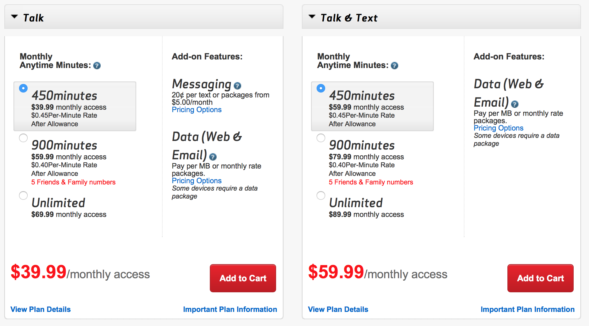
Task: Select 450 minutes Talk plan at $39.99
Action: pos(23,88)
